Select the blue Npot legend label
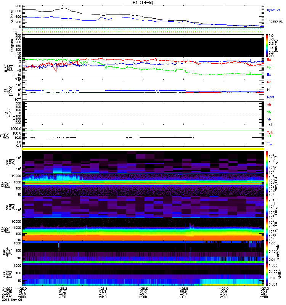286x305 pixels. (270, 97)
